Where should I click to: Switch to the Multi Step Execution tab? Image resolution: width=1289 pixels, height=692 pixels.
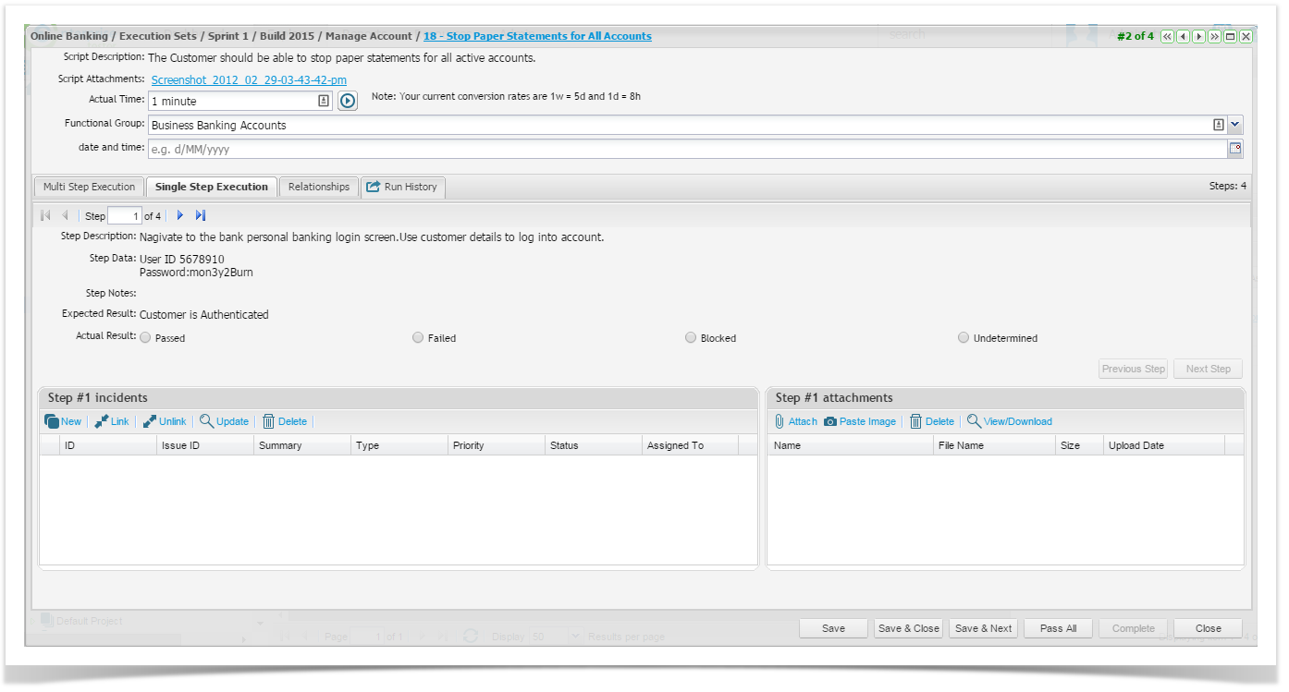(89, 187)
